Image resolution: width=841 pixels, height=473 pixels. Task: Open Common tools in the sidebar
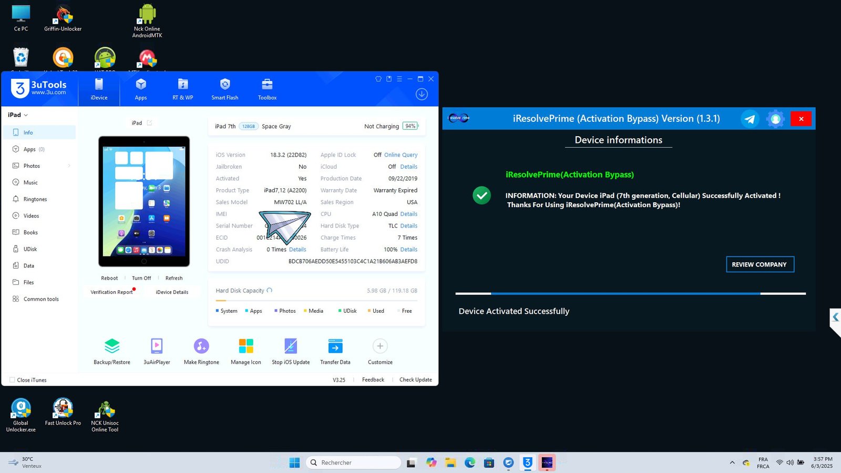[x=40, y=299]
